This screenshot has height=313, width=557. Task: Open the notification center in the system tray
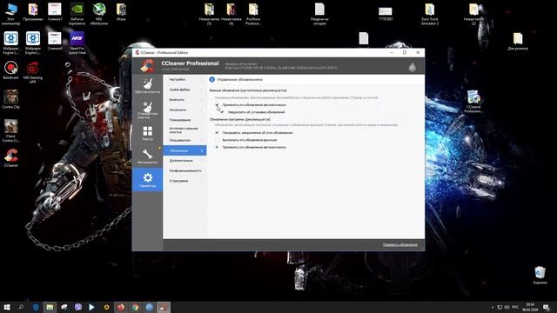click(x=547, y=307)
